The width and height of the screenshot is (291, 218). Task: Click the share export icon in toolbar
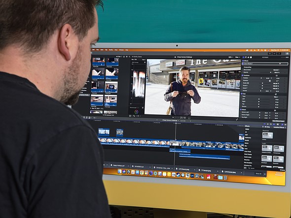287,53
